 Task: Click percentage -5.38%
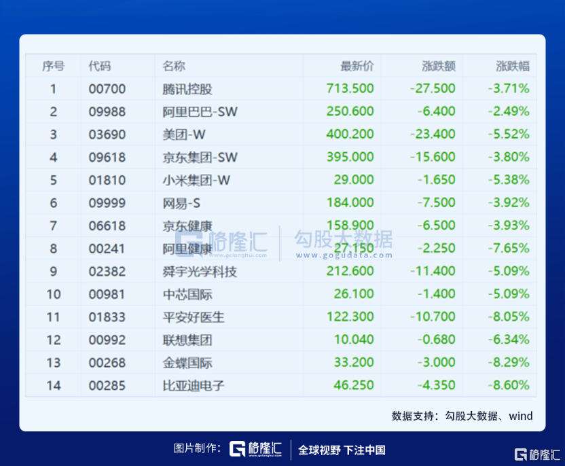509,179
